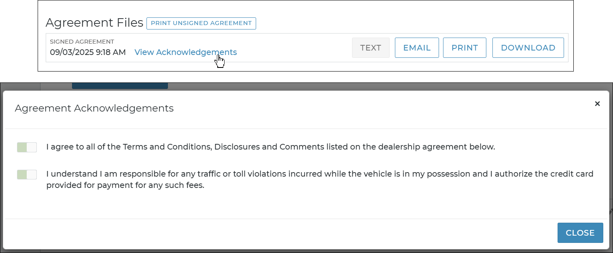Click the Agreement Acknowledgements dialog title

tap(94, 108)
